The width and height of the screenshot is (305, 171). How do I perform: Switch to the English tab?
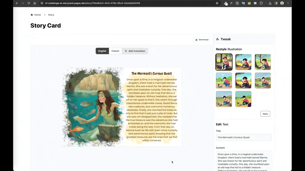tap(102, 51)
